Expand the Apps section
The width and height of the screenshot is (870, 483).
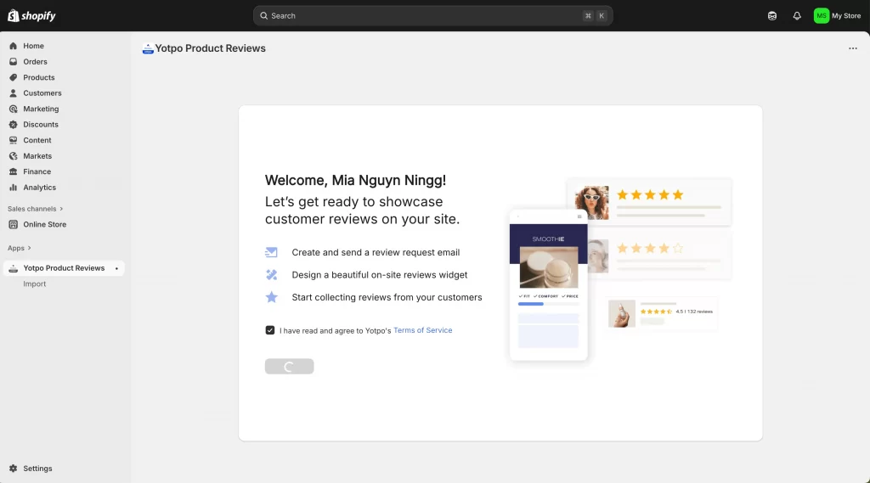(x=20, y=248)
